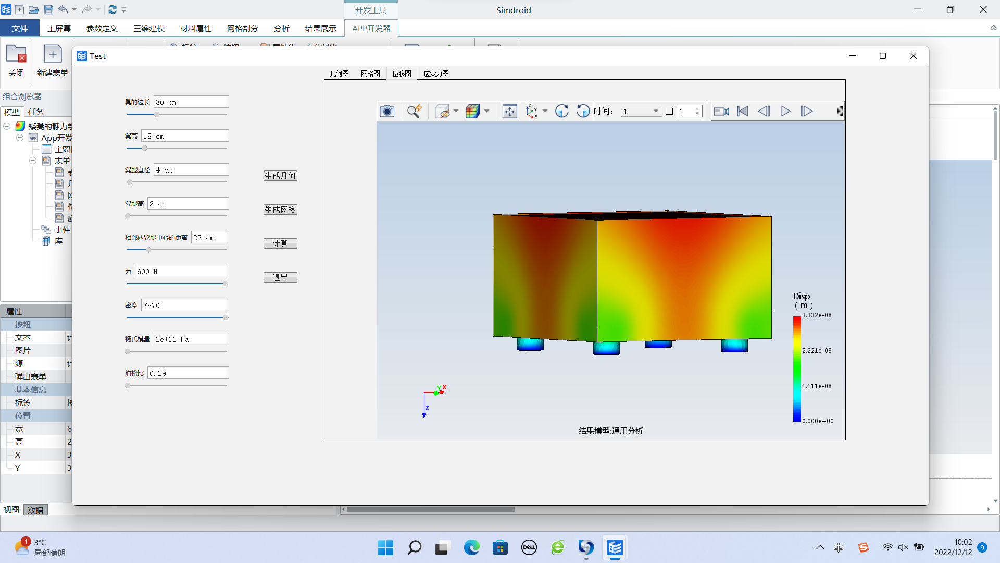Click the magnifier query tool icon
The width and height of the screenshot is (1000, 563).
[415, 111]
